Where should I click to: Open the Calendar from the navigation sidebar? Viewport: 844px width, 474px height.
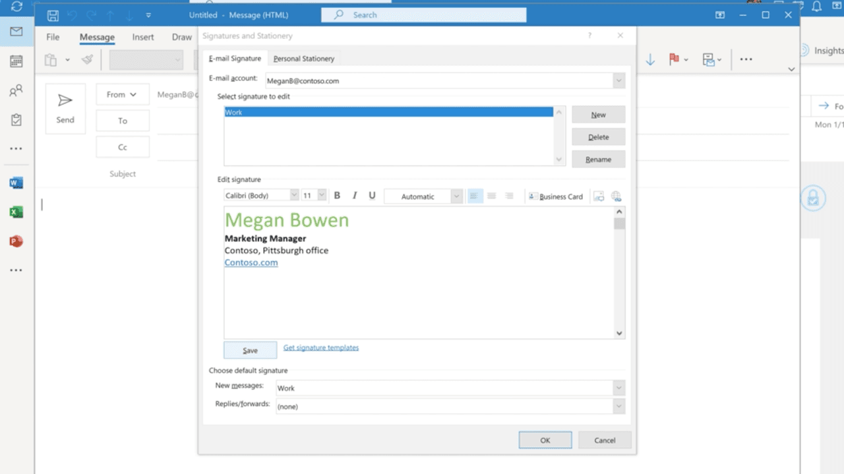pos(16,61)
